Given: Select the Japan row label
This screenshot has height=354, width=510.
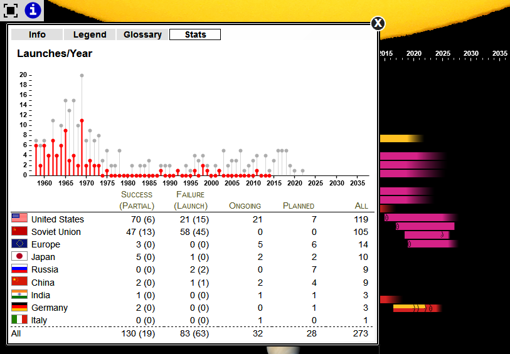Looking at the screenshot, I should pos(43,258).
